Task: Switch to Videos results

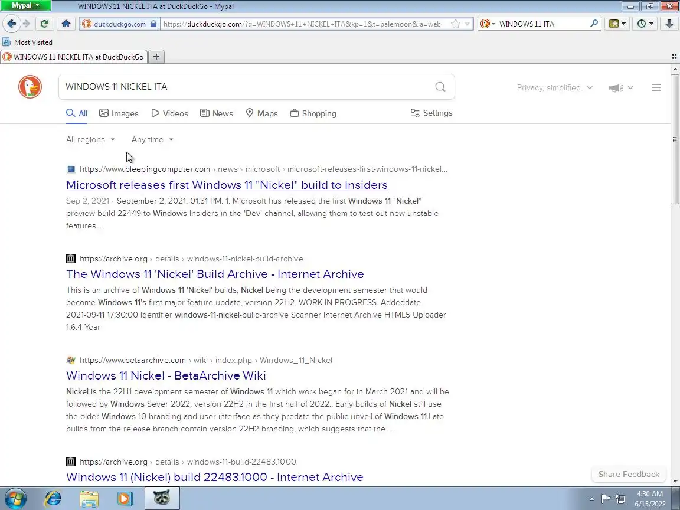Action: pyautogui.click(x=169, y=113)
